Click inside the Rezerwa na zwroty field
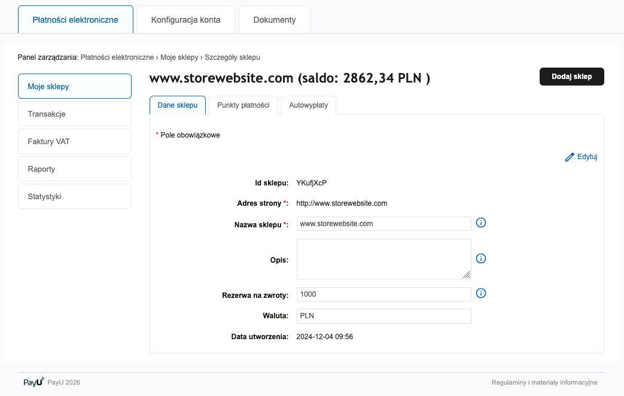624x396 pixels. [383, 294]
